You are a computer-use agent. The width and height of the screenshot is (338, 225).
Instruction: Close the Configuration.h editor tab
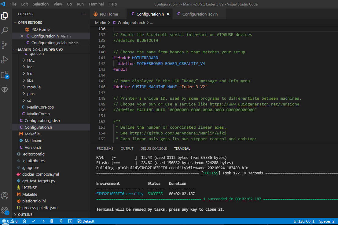click(x=168, y=14)
